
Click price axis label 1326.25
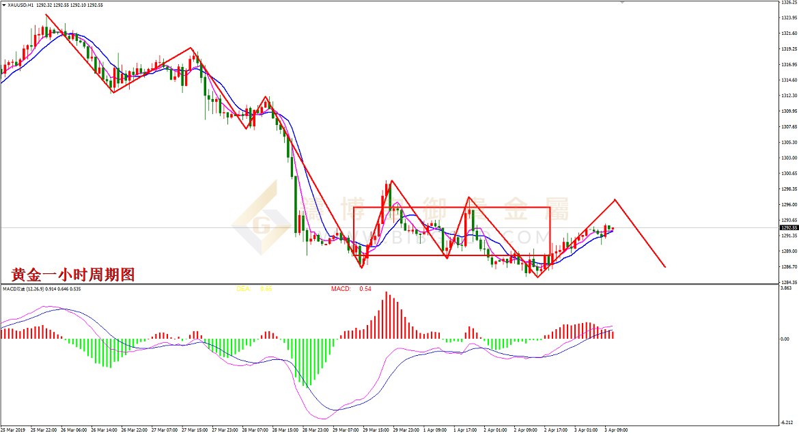(x=789, y=3)
